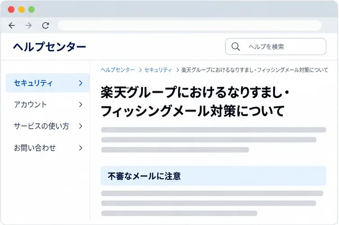Viewport: 339px width, 225px height.
Task: Click the browser forward arrow
Action: coord(28,26)
